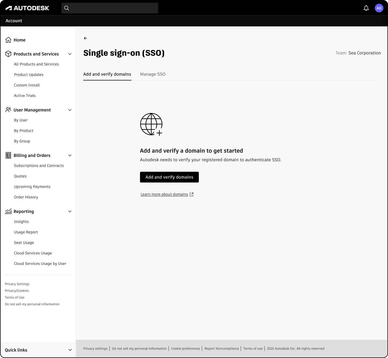The height and width of the screenshot is (358, 388).
Task: Open Subscriptions and Contracts
Action: click(39, 166)
